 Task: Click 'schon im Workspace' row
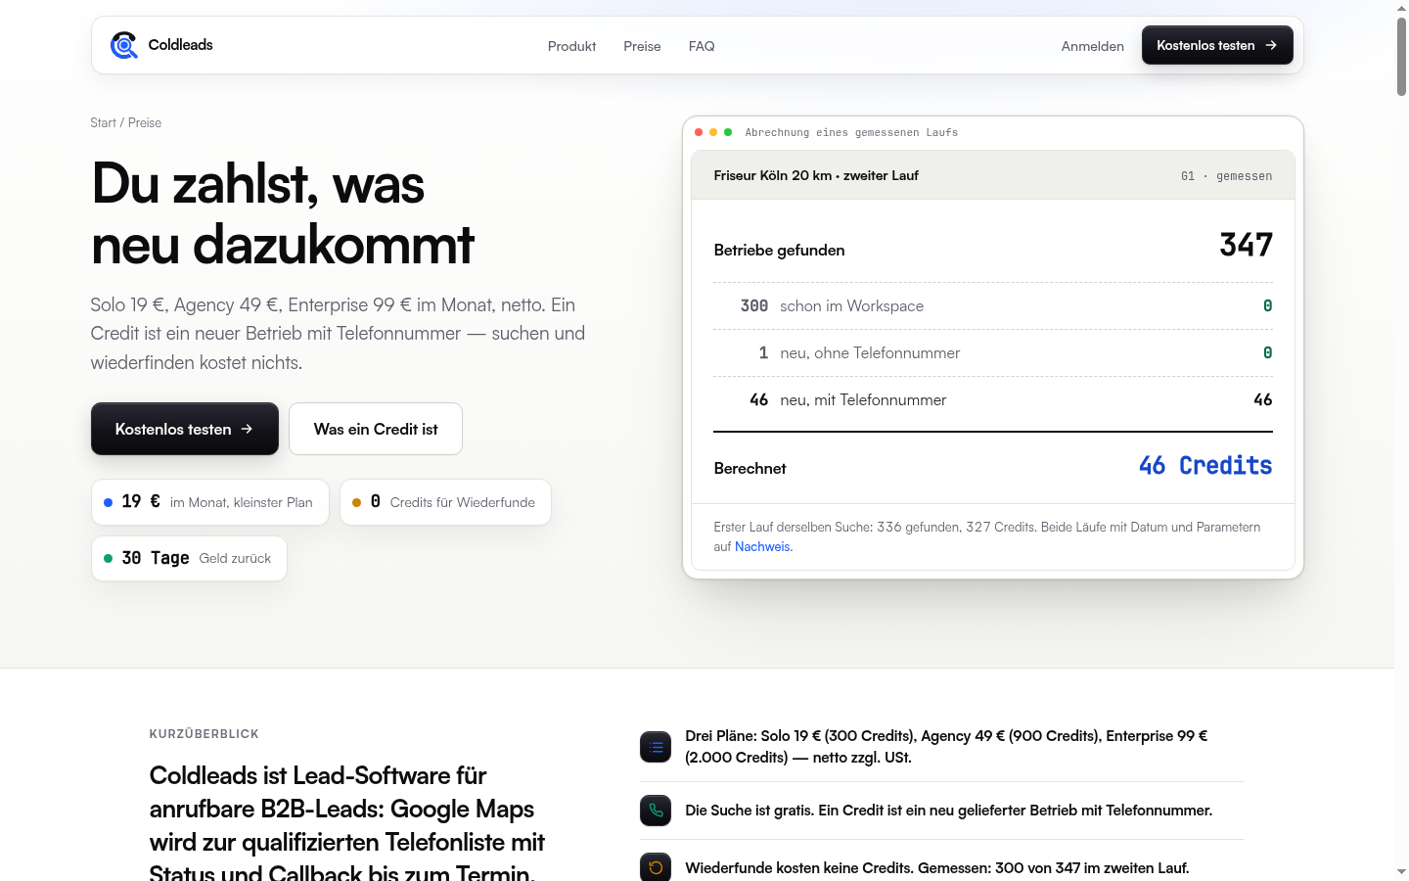[993, 305]
